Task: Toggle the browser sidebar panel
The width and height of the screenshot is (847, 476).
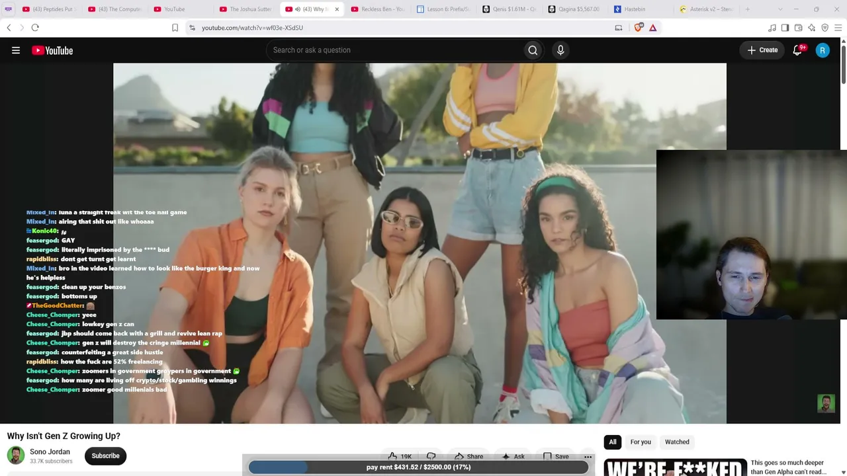Action: [785, 28]
